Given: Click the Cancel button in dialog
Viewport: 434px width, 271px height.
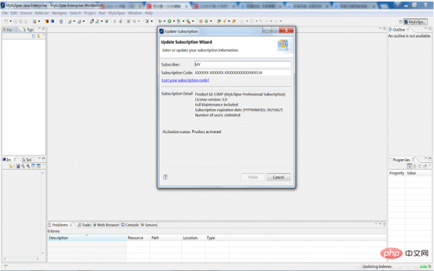Looking at the screenshot, I should (x=278, y=177).
